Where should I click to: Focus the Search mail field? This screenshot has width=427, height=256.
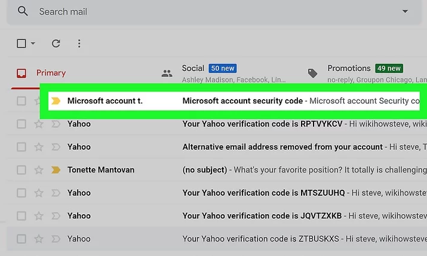(214, 11)
